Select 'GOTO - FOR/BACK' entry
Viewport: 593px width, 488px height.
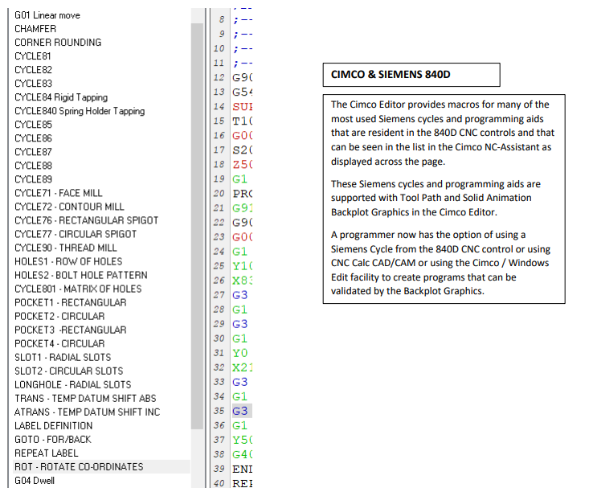[x=52, y=439]
